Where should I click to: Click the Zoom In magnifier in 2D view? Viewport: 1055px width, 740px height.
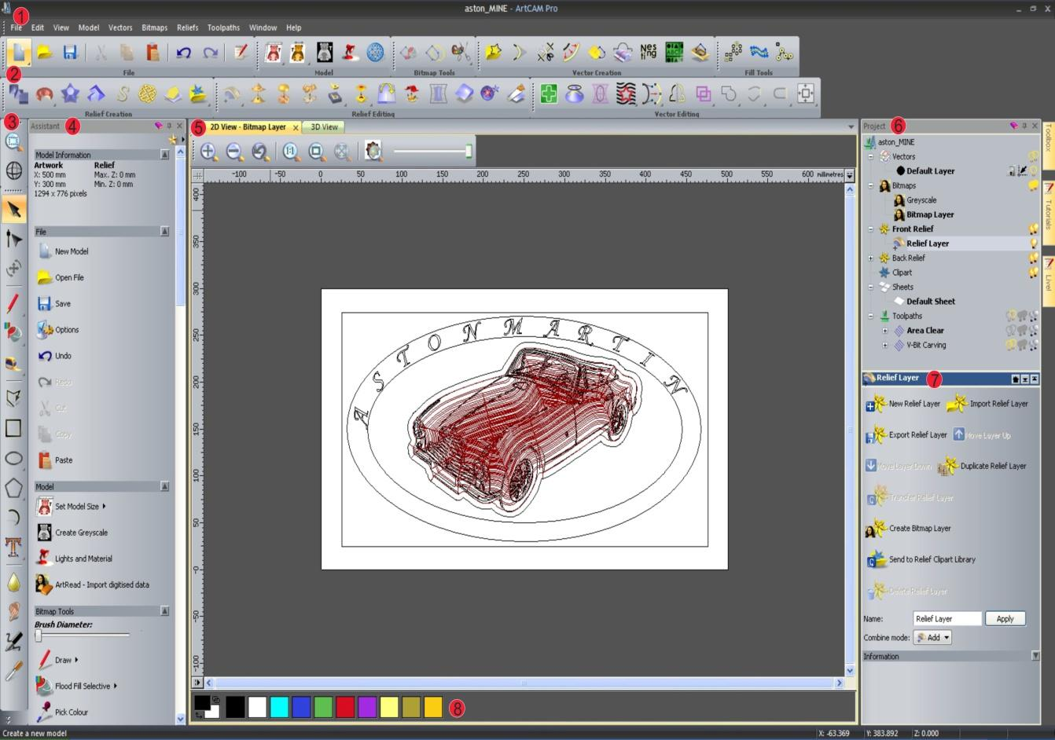click(x=208, y=152)
